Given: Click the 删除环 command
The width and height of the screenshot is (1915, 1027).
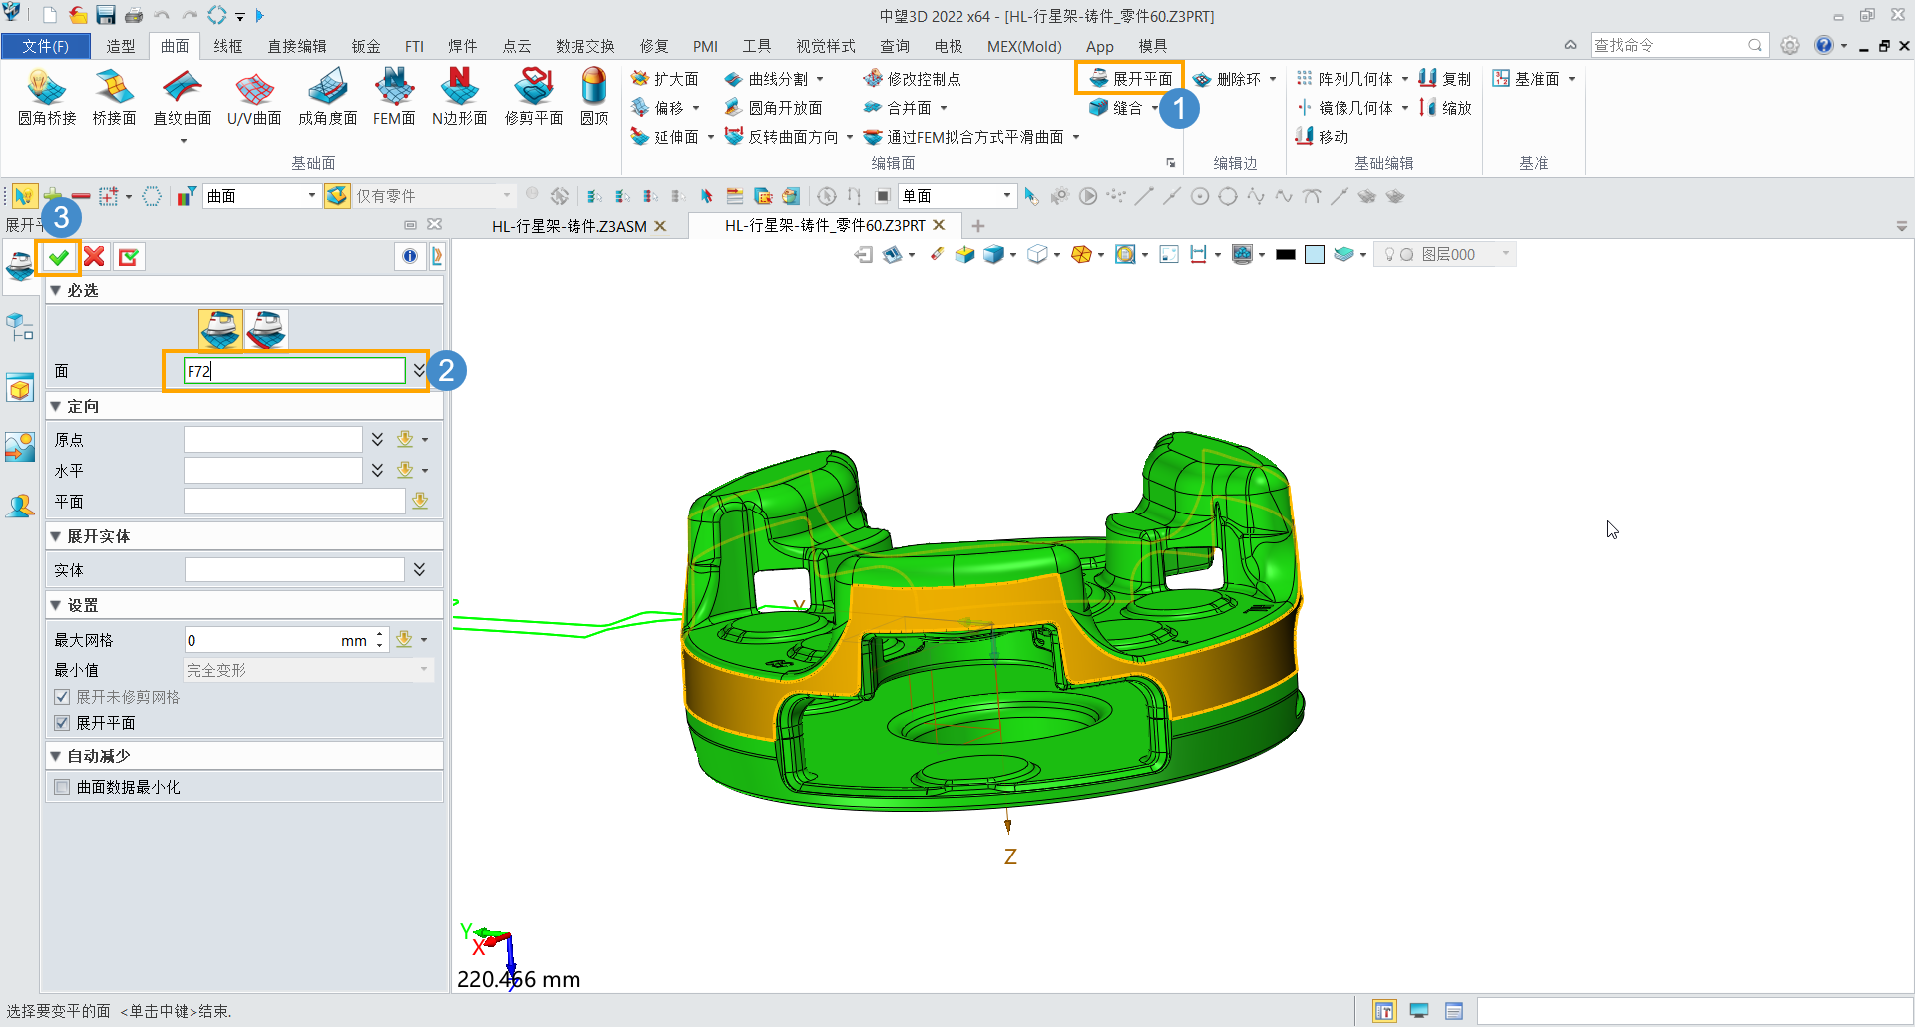Looking at the screenshot, I should pyautogui.click(x=1227, y=79).
